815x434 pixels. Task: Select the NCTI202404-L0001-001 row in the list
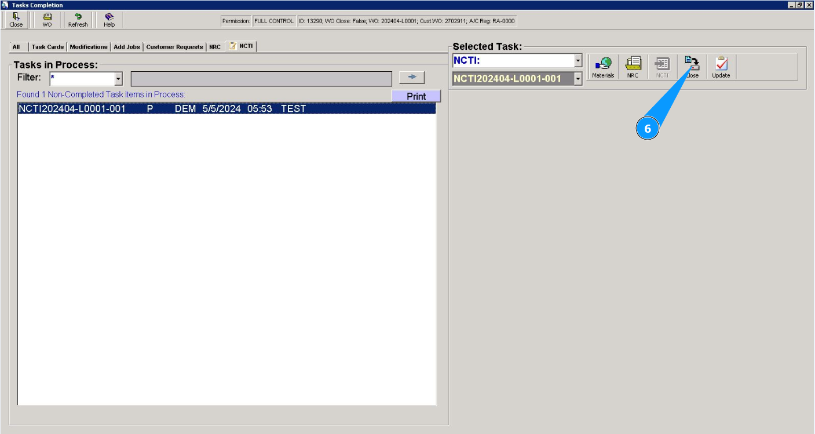(226, 108)
